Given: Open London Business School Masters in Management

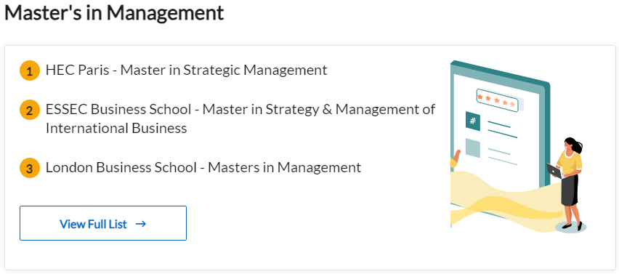Looking at the screenshot, I should 203,167.
